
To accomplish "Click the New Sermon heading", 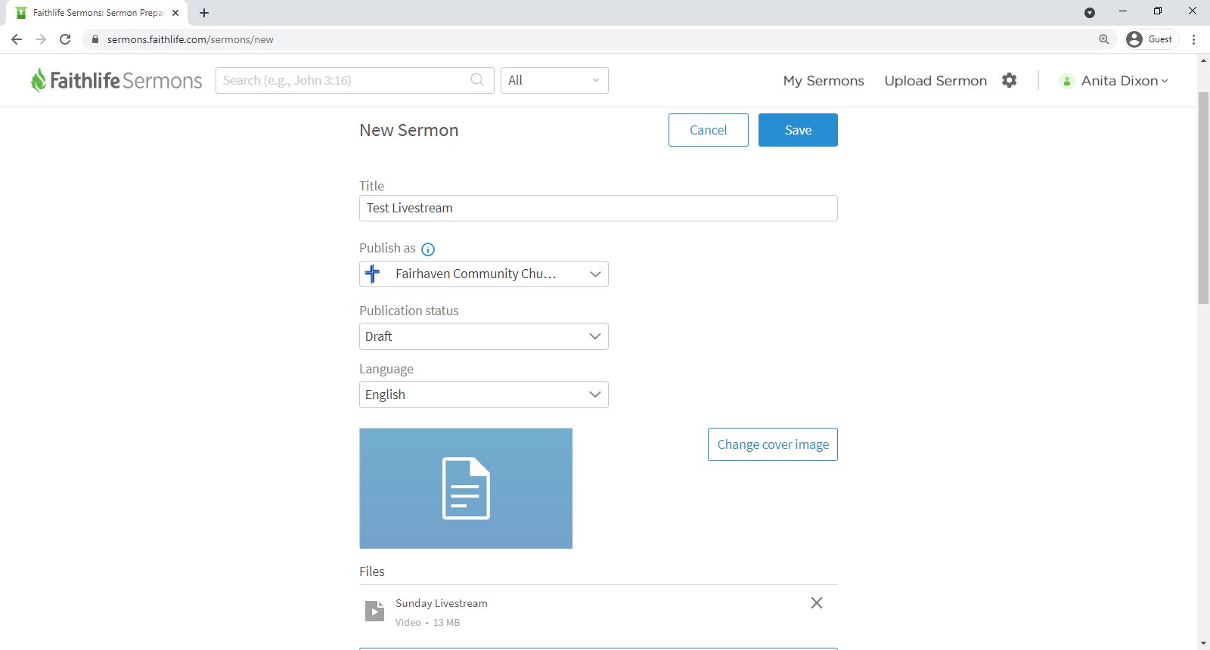I will (x=409, y=130).
